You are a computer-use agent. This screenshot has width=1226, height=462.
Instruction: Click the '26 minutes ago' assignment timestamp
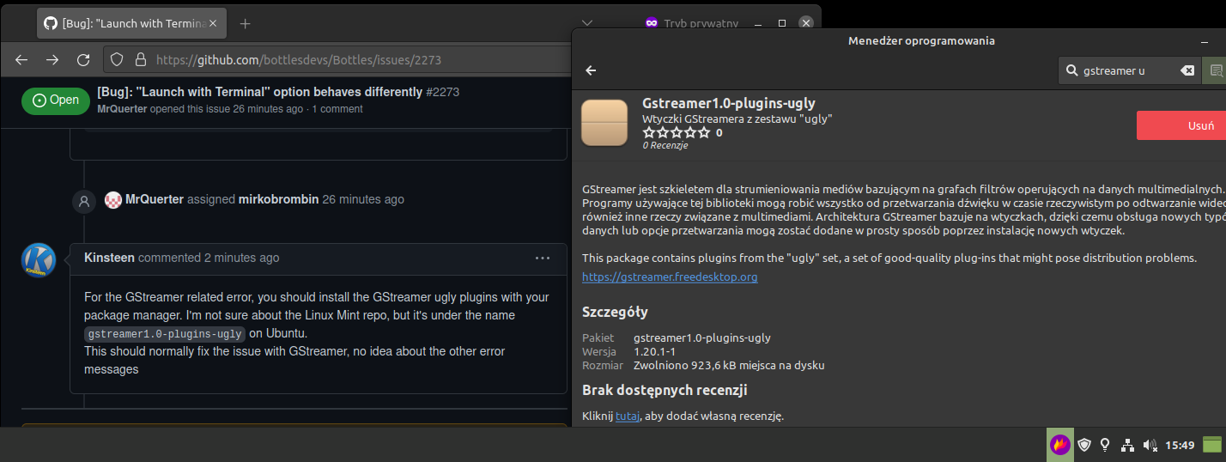(x=363, y=199)
